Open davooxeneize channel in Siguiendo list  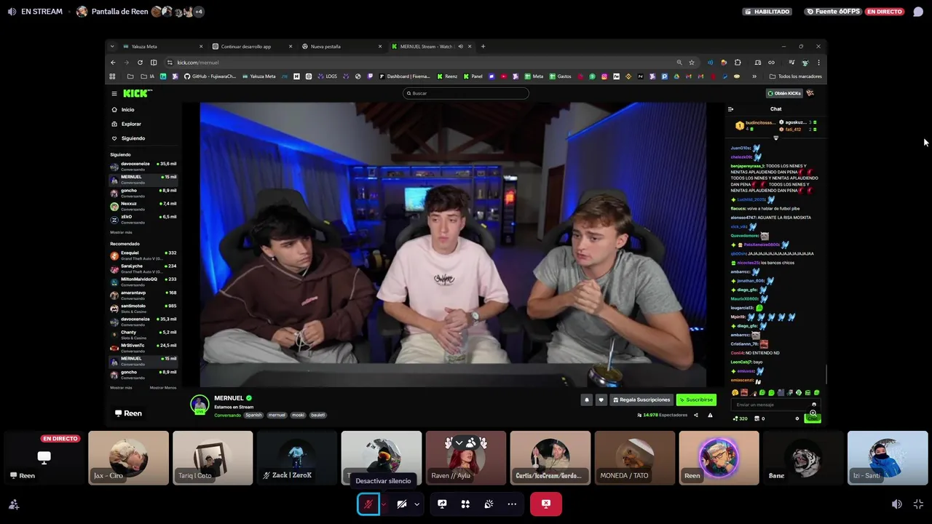point(143,166)
